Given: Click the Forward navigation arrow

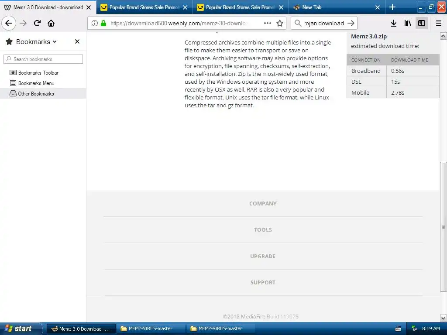Looking at the screenshot, I should coord(23,23).
